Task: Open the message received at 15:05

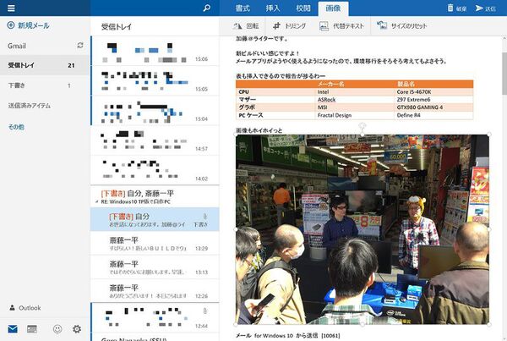Action: pos(155,80)
